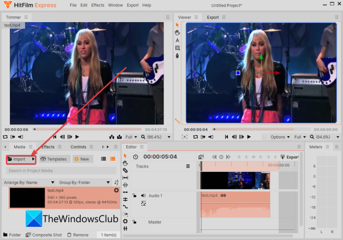Click the sort order A-Z icon

click(x=117, y=182)
